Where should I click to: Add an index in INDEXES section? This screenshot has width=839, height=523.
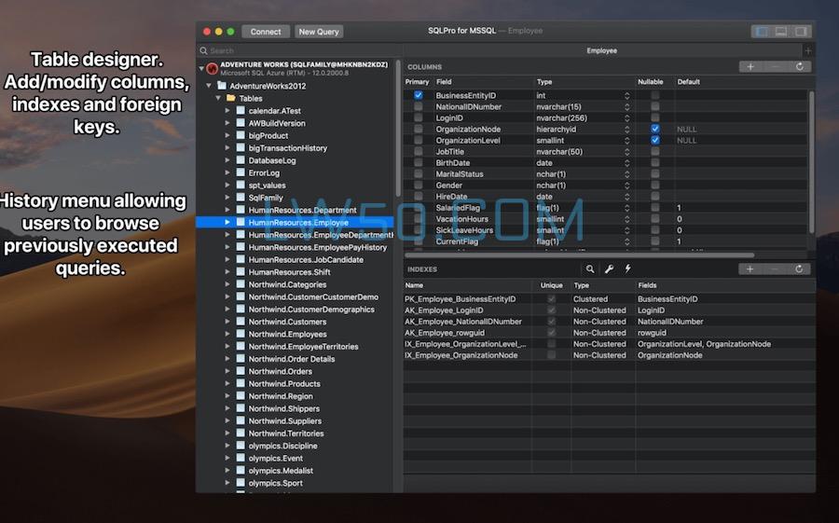[750, 269]
